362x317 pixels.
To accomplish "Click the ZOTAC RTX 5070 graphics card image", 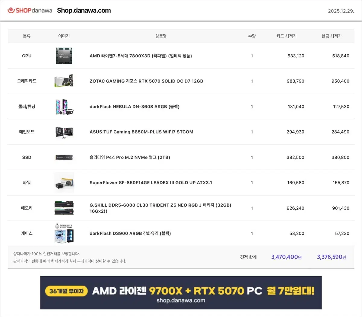I will tap(64, 81).
